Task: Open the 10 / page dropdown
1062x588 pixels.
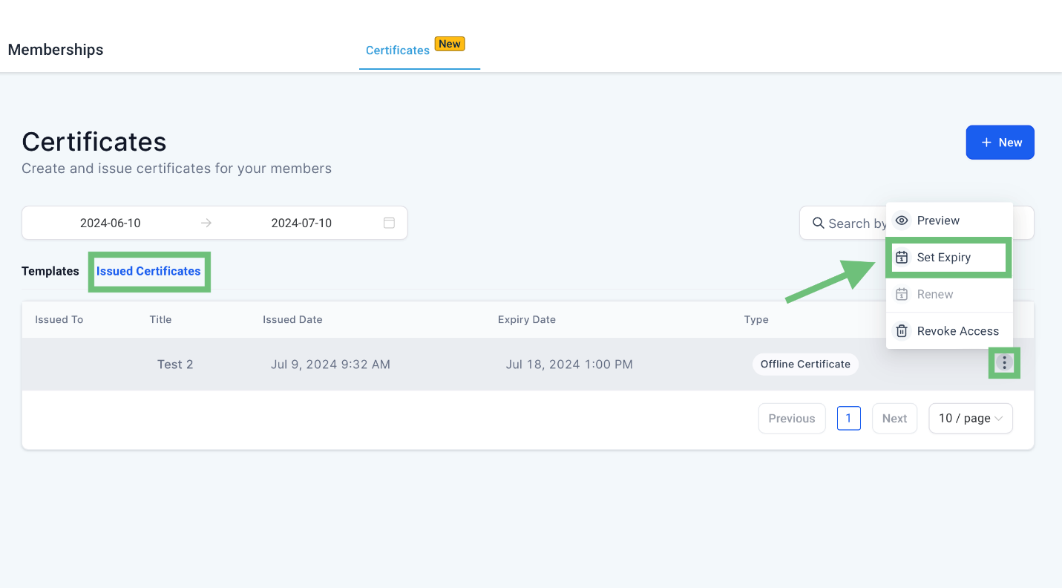Action: tap(970, 418)
